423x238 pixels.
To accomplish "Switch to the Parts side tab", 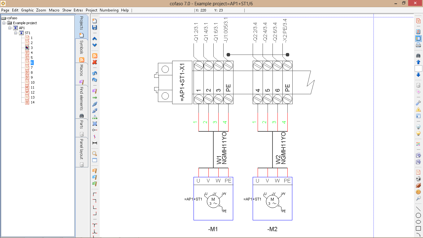I will pyautogui.click(x=82, y=128).
